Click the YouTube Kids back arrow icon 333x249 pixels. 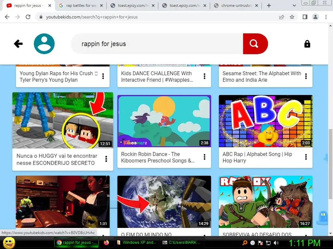coord(18,44)
